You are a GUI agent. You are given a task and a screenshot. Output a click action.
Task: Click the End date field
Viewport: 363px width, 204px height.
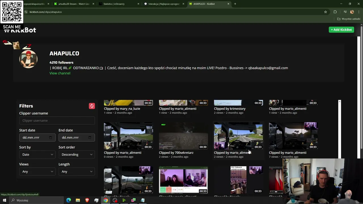tap(77, 138)
